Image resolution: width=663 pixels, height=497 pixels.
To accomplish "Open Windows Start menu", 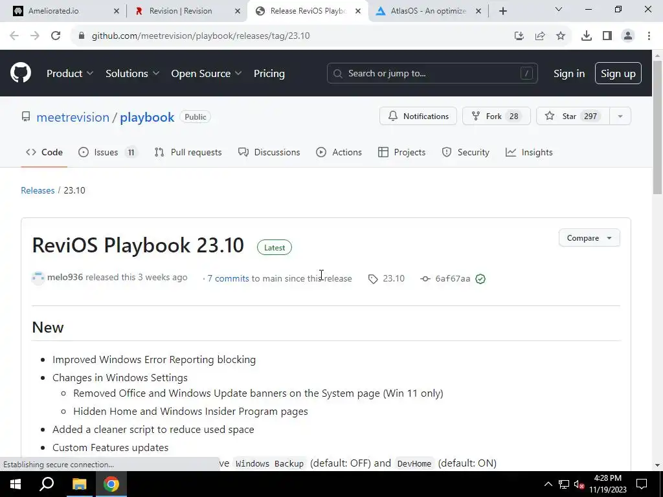I will [16, 484].
